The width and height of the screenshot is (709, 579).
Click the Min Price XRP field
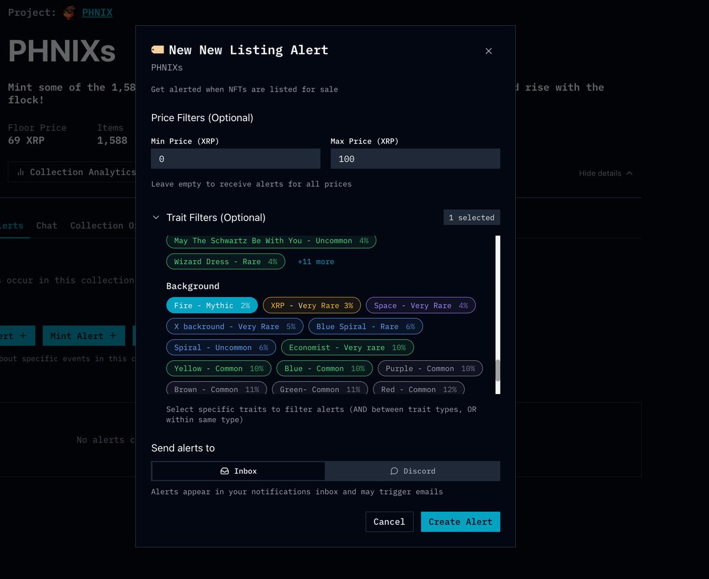click(x=236, y=159)
